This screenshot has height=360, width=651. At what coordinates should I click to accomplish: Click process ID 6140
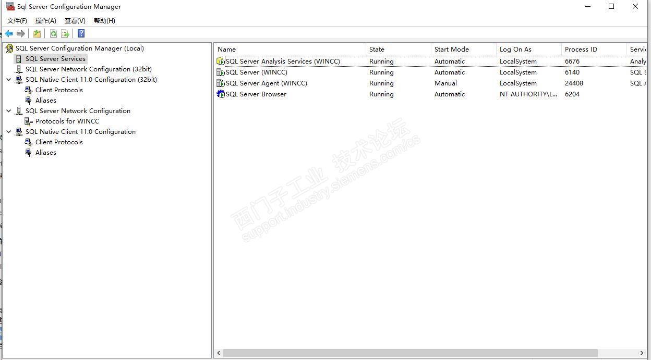[x=572, y=72]
